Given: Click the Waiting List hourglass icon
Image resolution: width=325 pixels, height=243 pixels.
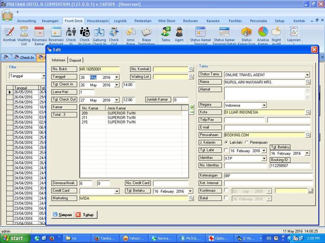Looking at the screenshot, I should 24,32.
